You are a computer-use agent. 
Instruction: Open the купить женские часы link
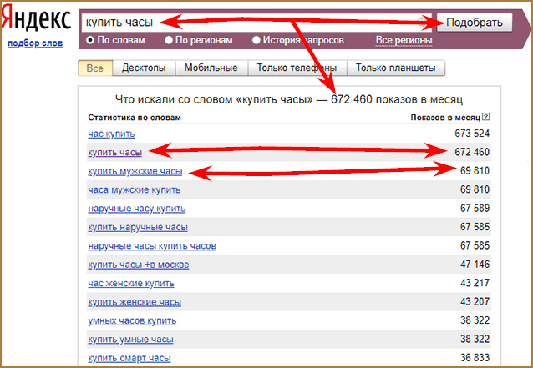[135, 302]
